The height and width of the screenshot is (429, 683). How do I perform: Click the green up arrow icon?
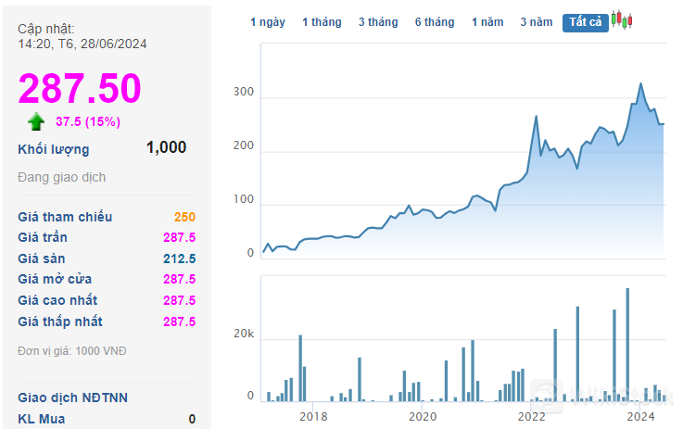(x=36, y=121)
